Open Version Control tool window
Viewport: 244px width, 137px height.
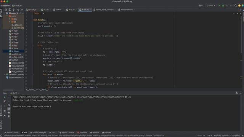11,133
